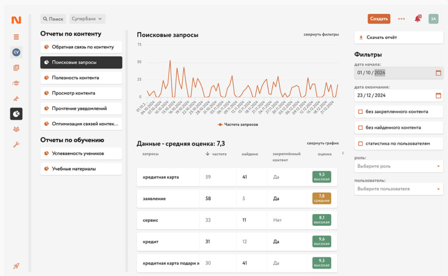Collapse filters via свернуть фильтры
Screen dimensions: 448x276
click(x=321, y=34)
